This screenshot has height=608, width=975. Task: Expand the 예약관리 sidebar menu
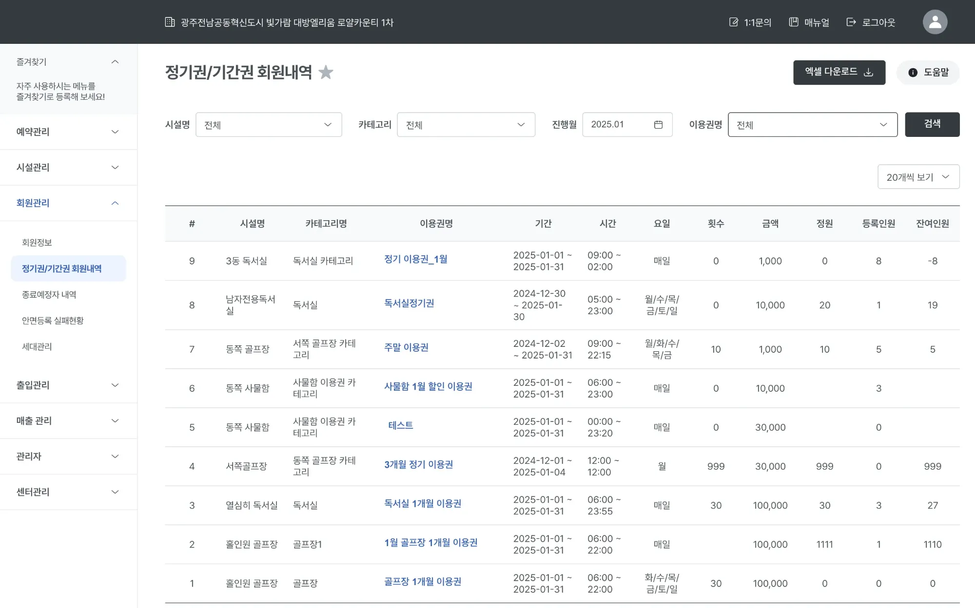(x=68, y=132)
